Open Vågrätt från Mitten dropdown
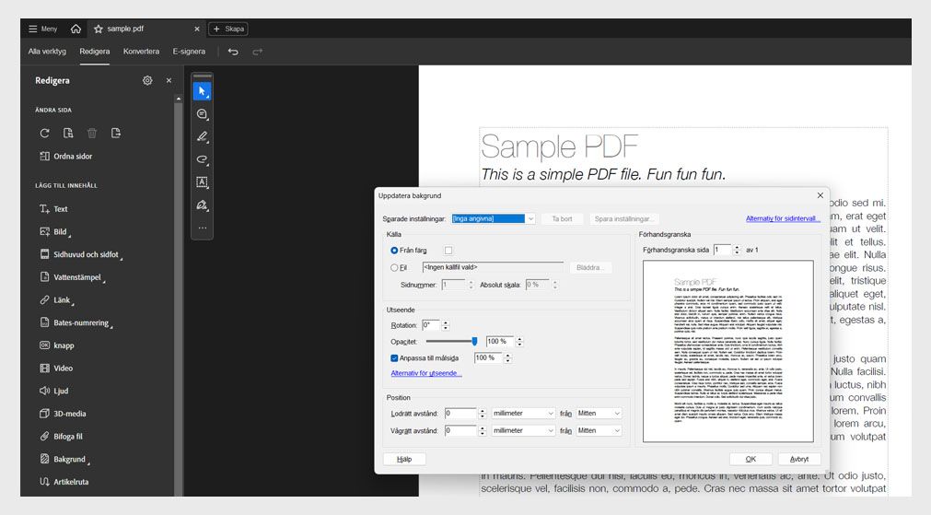This screenshot has width=931, height=515. (x=599, y=430)
